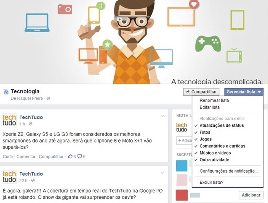Collapse the Gerenciar lista dropdown
The width and height of the screenshot is (268, 203).
coord(244,92)
